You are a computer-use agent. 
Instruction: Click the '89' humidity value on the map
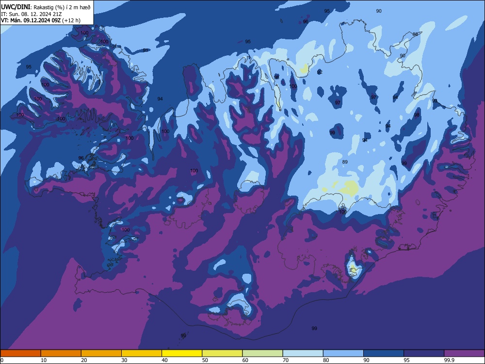[345, 162]
